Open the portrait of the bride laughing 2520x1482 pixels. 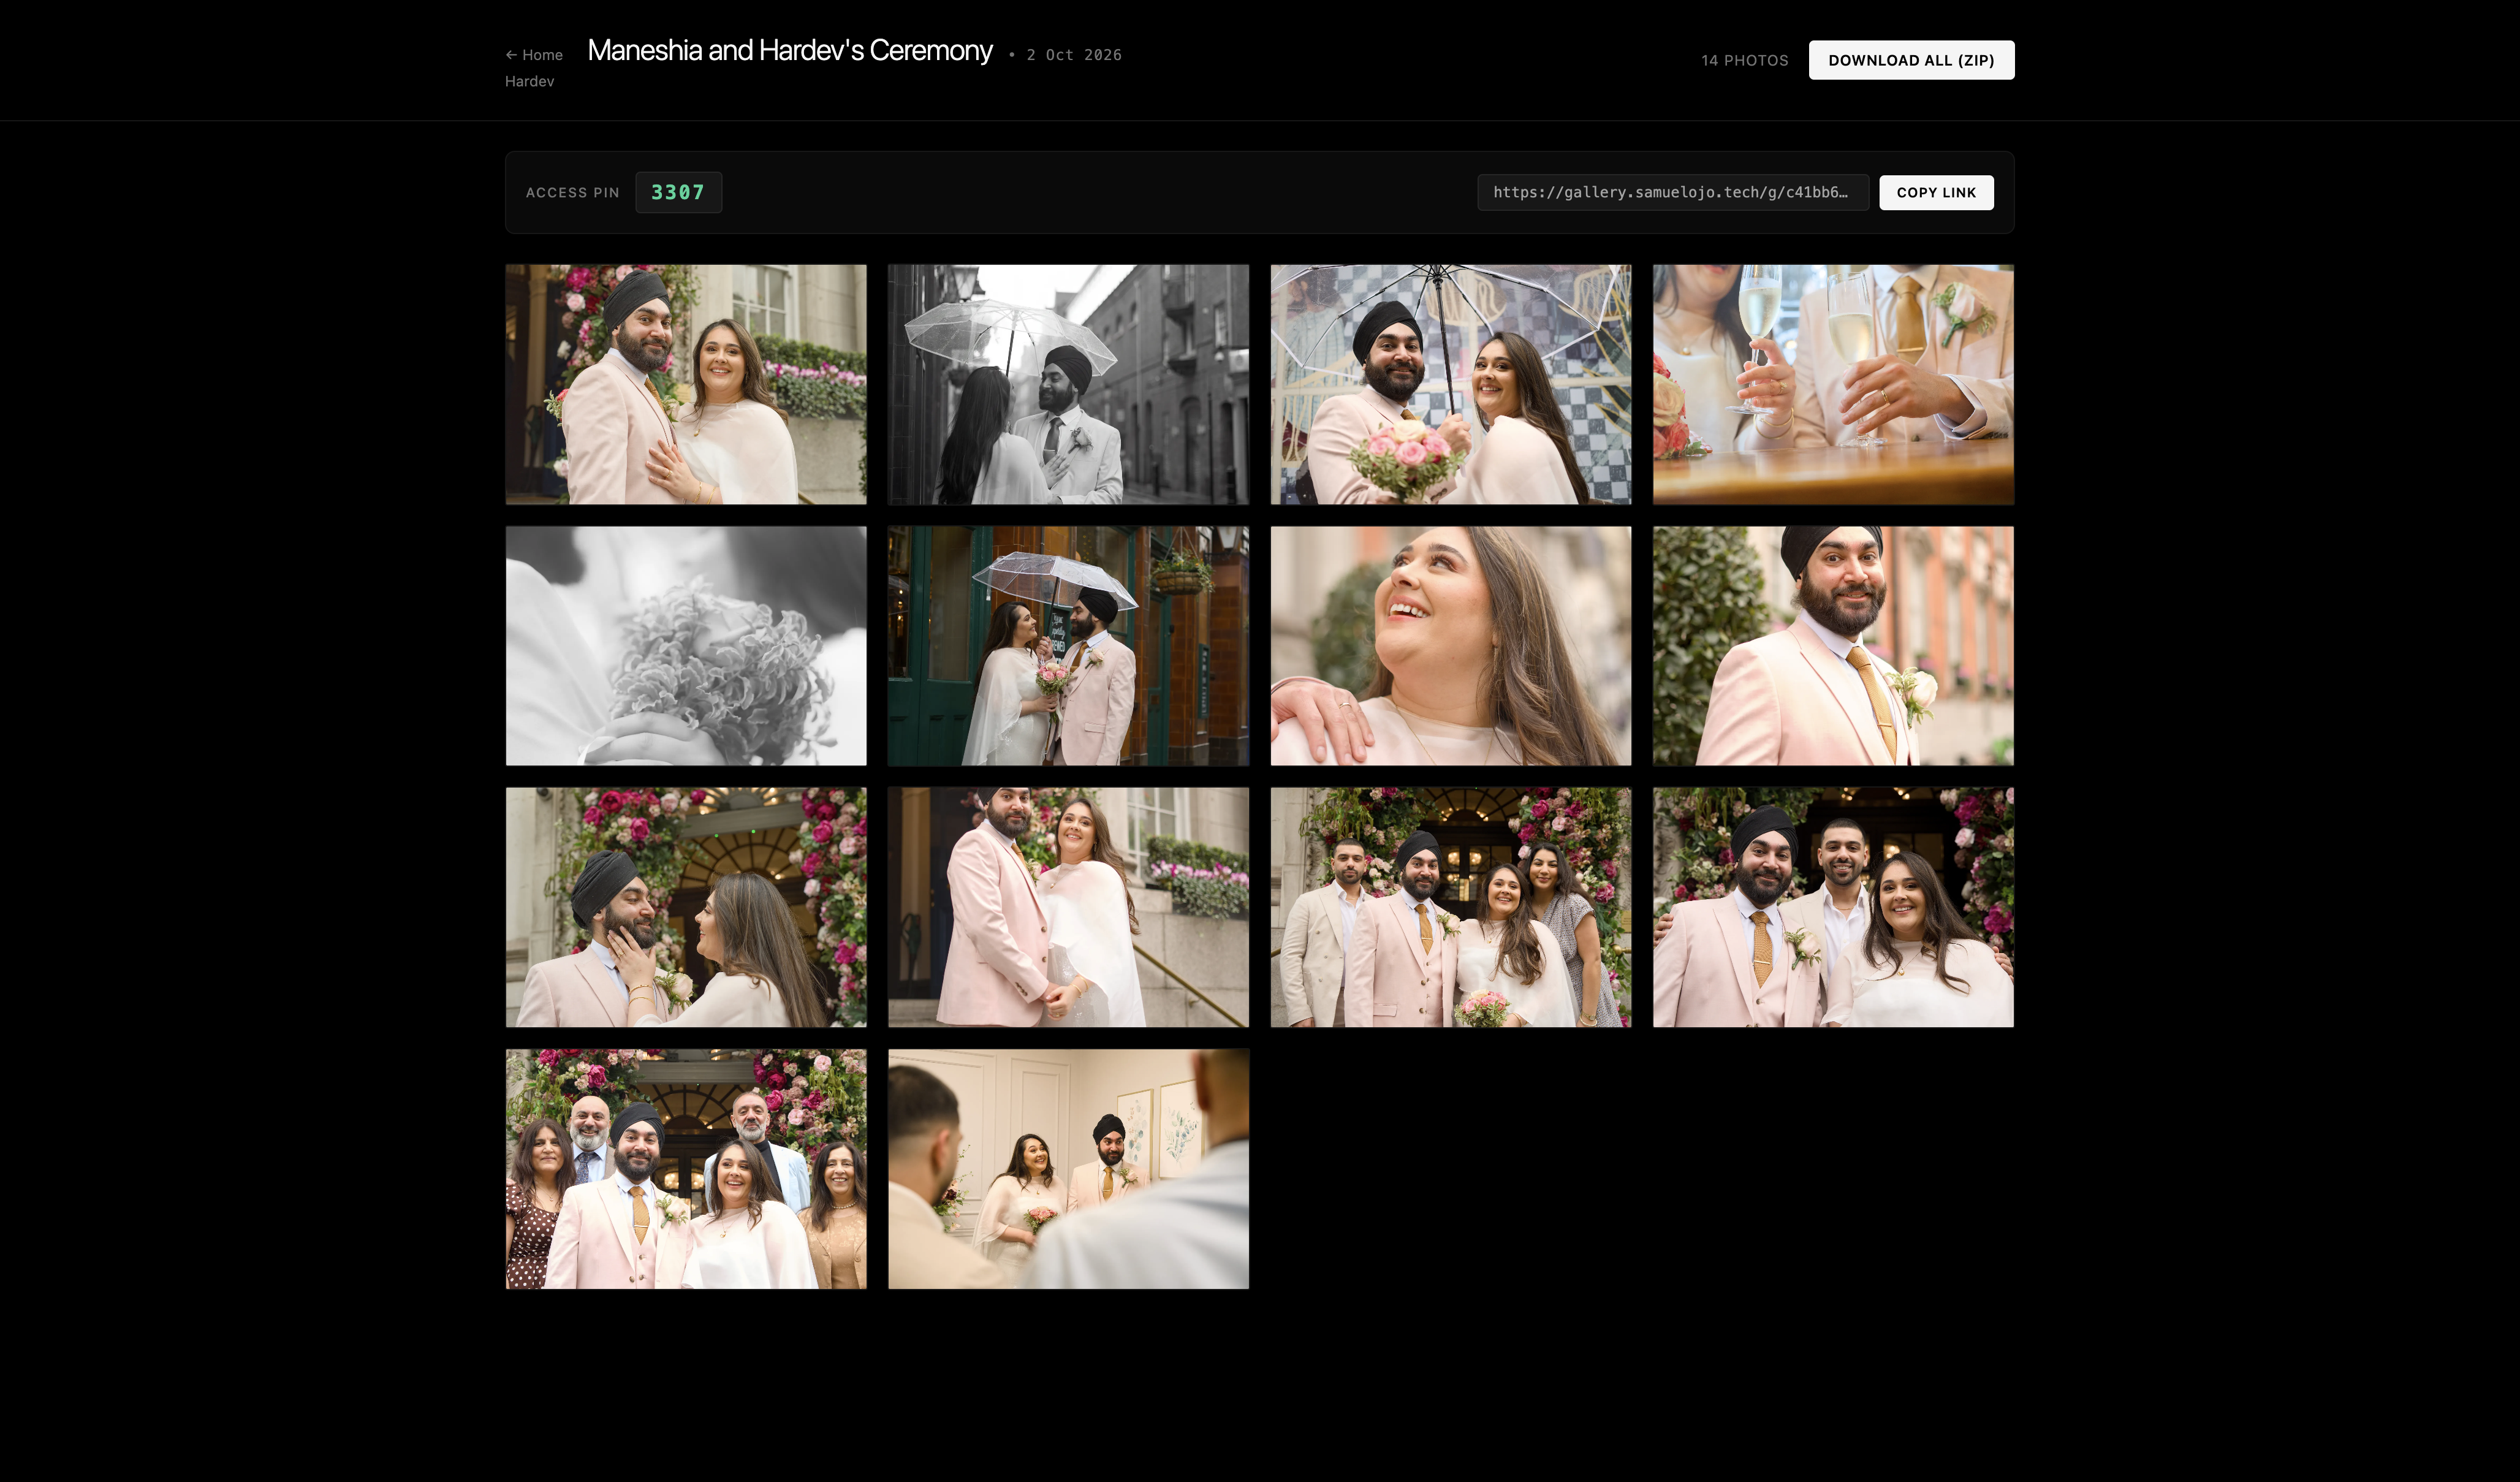point(1450,646)
